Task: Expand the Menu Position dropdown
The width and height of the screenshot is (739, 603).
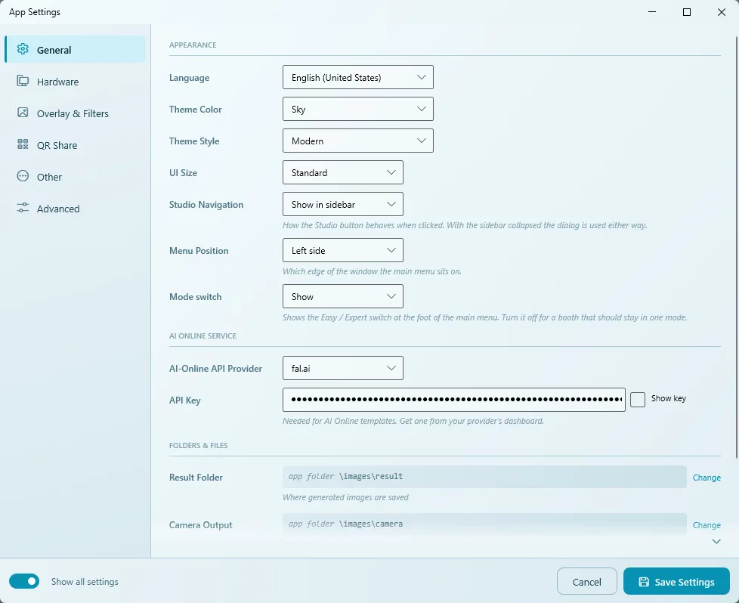Action: pyautogui.click(x=342, y=250)
